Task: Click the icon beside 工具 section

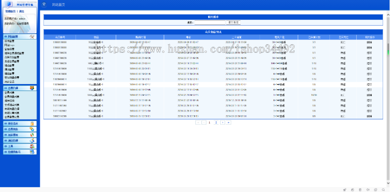Action: [32, 146]
